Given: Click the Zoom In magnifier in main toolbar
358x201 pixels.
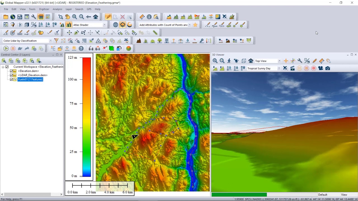Looking at the screenshot, I should click(x=75, y=17).
